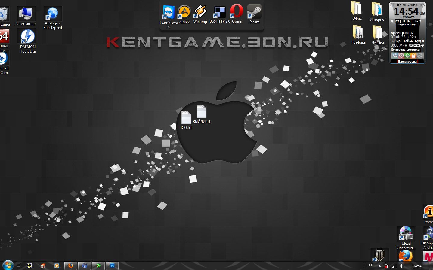Click the widget date '07. Май 2011'

[x=407, y=5]
